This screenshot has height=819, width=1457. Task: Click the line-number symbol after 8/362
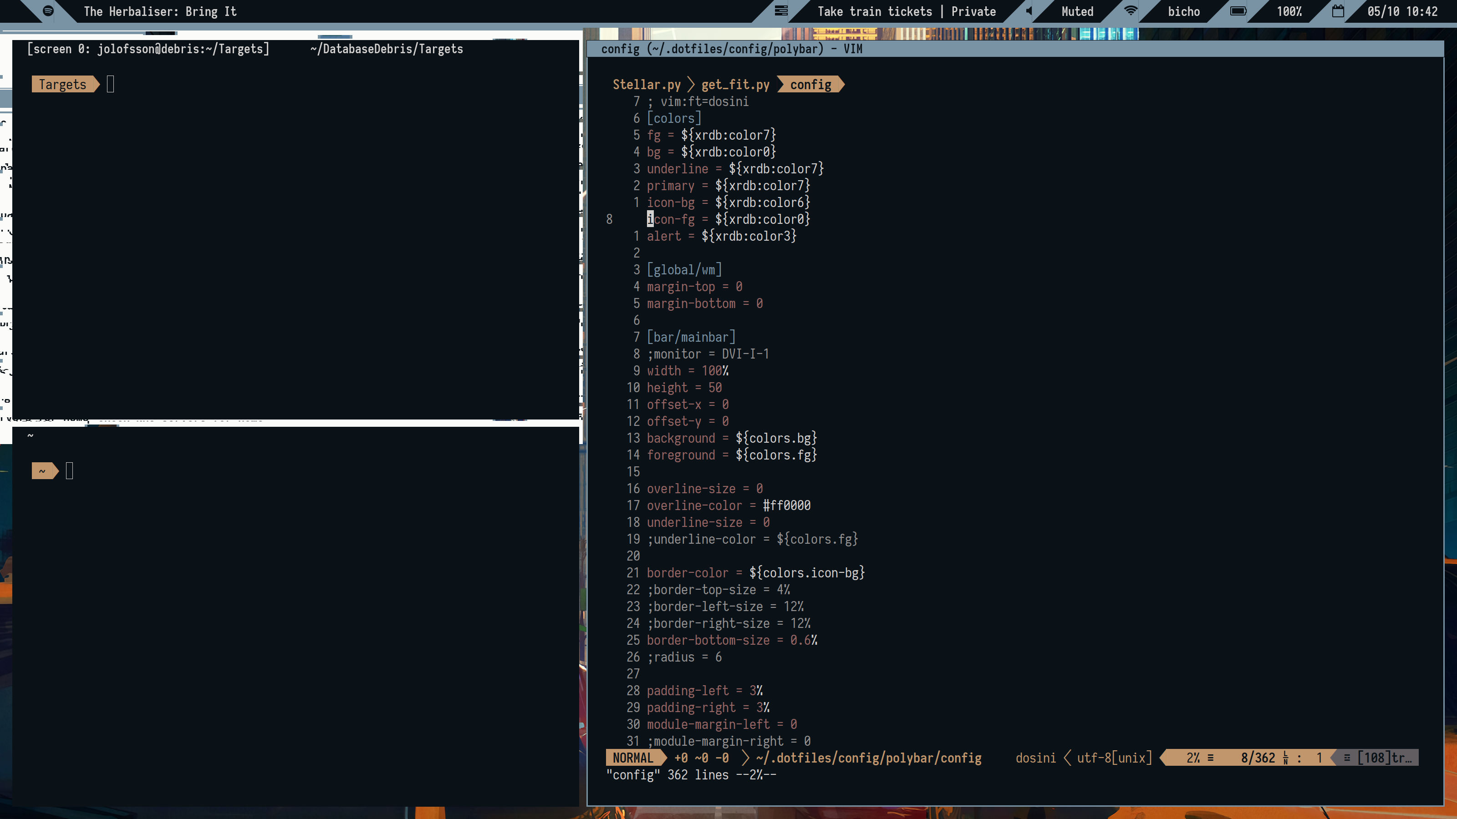(x=1286, y=758)
